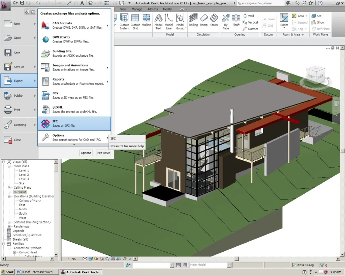Expand the Sections (Building Section) node
Image resolution: width=345 pixels, height=276 pixels.
[x=9, y=222]
